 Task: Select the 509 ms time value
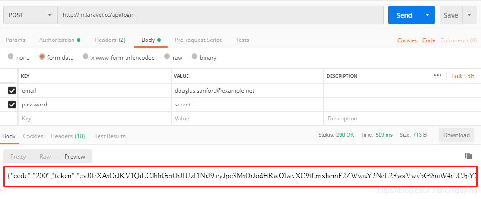384,135
